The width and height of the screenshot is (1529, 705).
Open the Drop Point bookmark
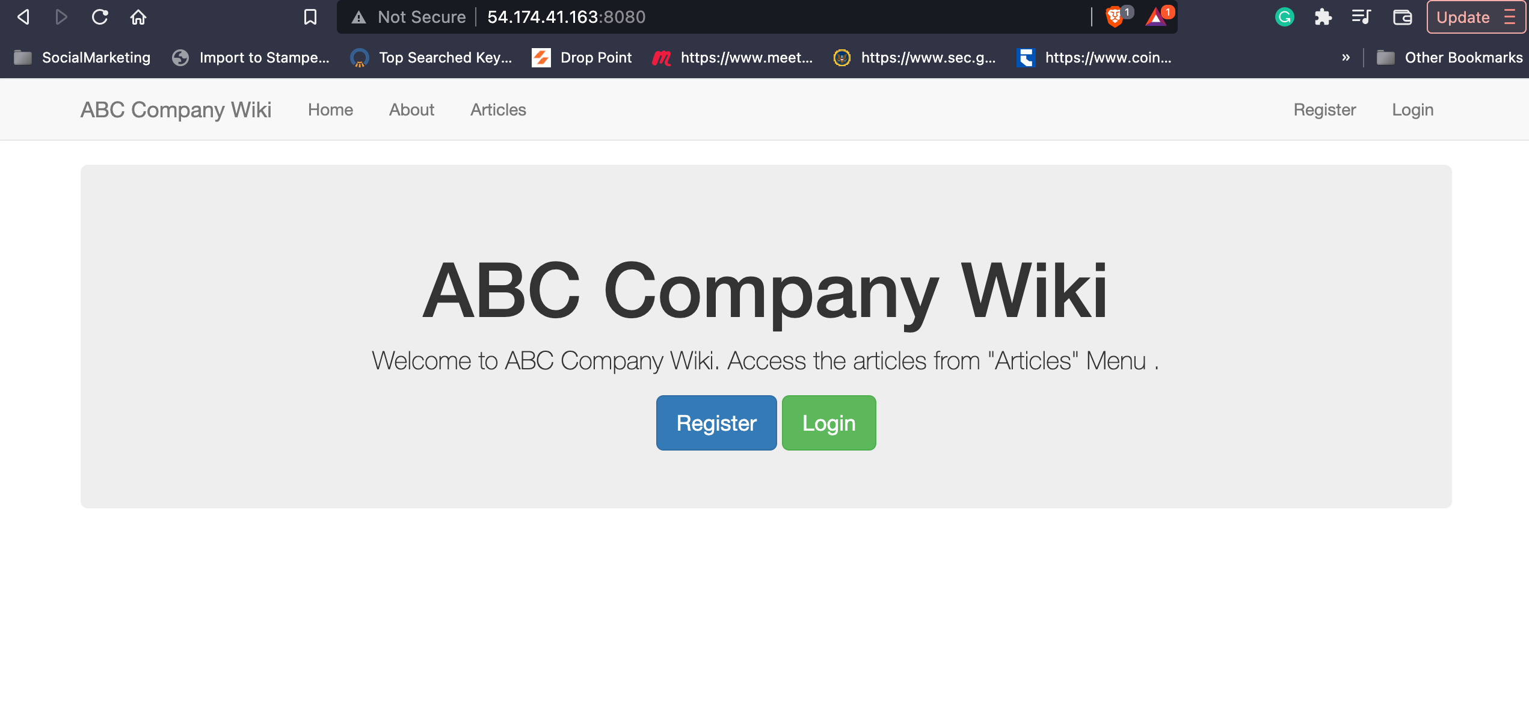[582, 58]
